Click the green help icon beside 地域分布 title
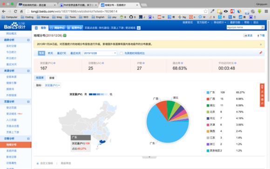Screen dimensions: 270x169 click(65, 35)
